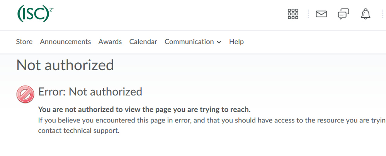Click the "Not authorized" page title
The image size is (386, 156).
(65, 65)
